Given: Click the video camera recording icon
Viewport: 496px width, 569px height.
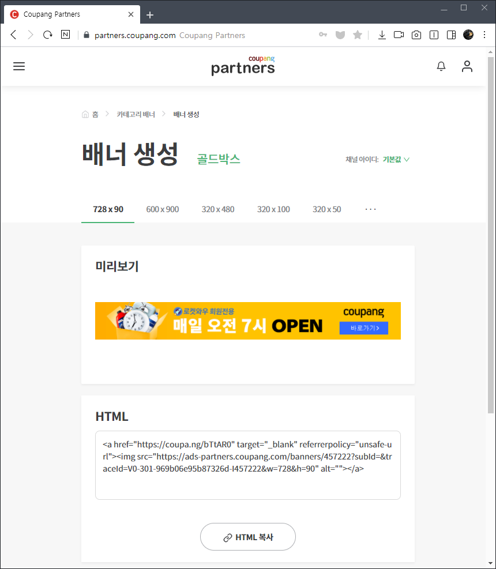Looking at the screenshot, I should pos(399,35).
